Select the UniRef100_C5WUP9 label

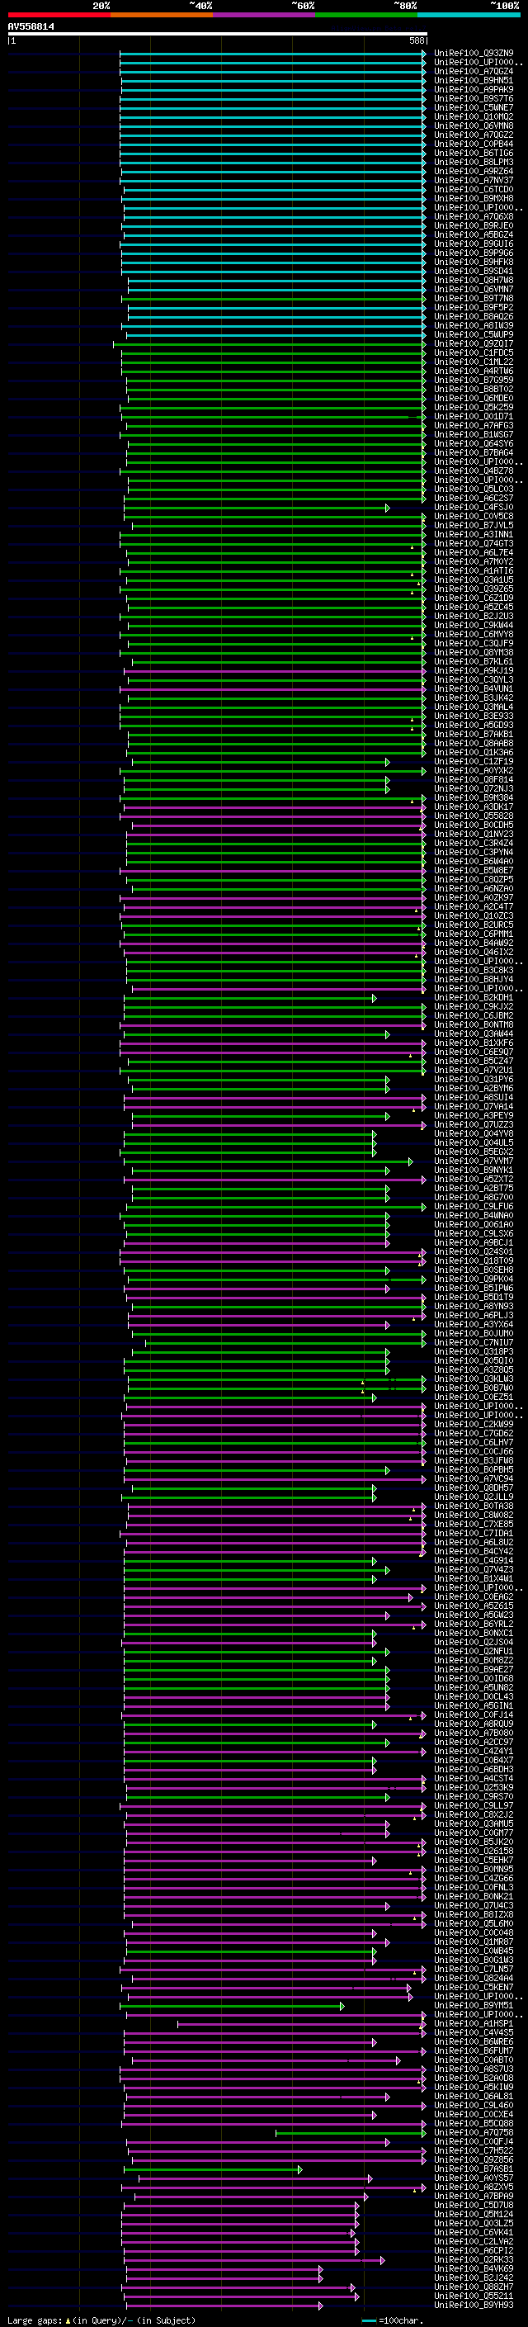pyautogui.click(x=474, y=335)
